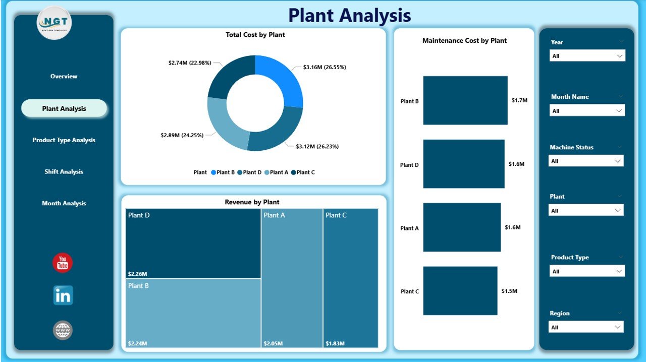Select the website globe icon
646x362 pixels.
tap(62, 330)
